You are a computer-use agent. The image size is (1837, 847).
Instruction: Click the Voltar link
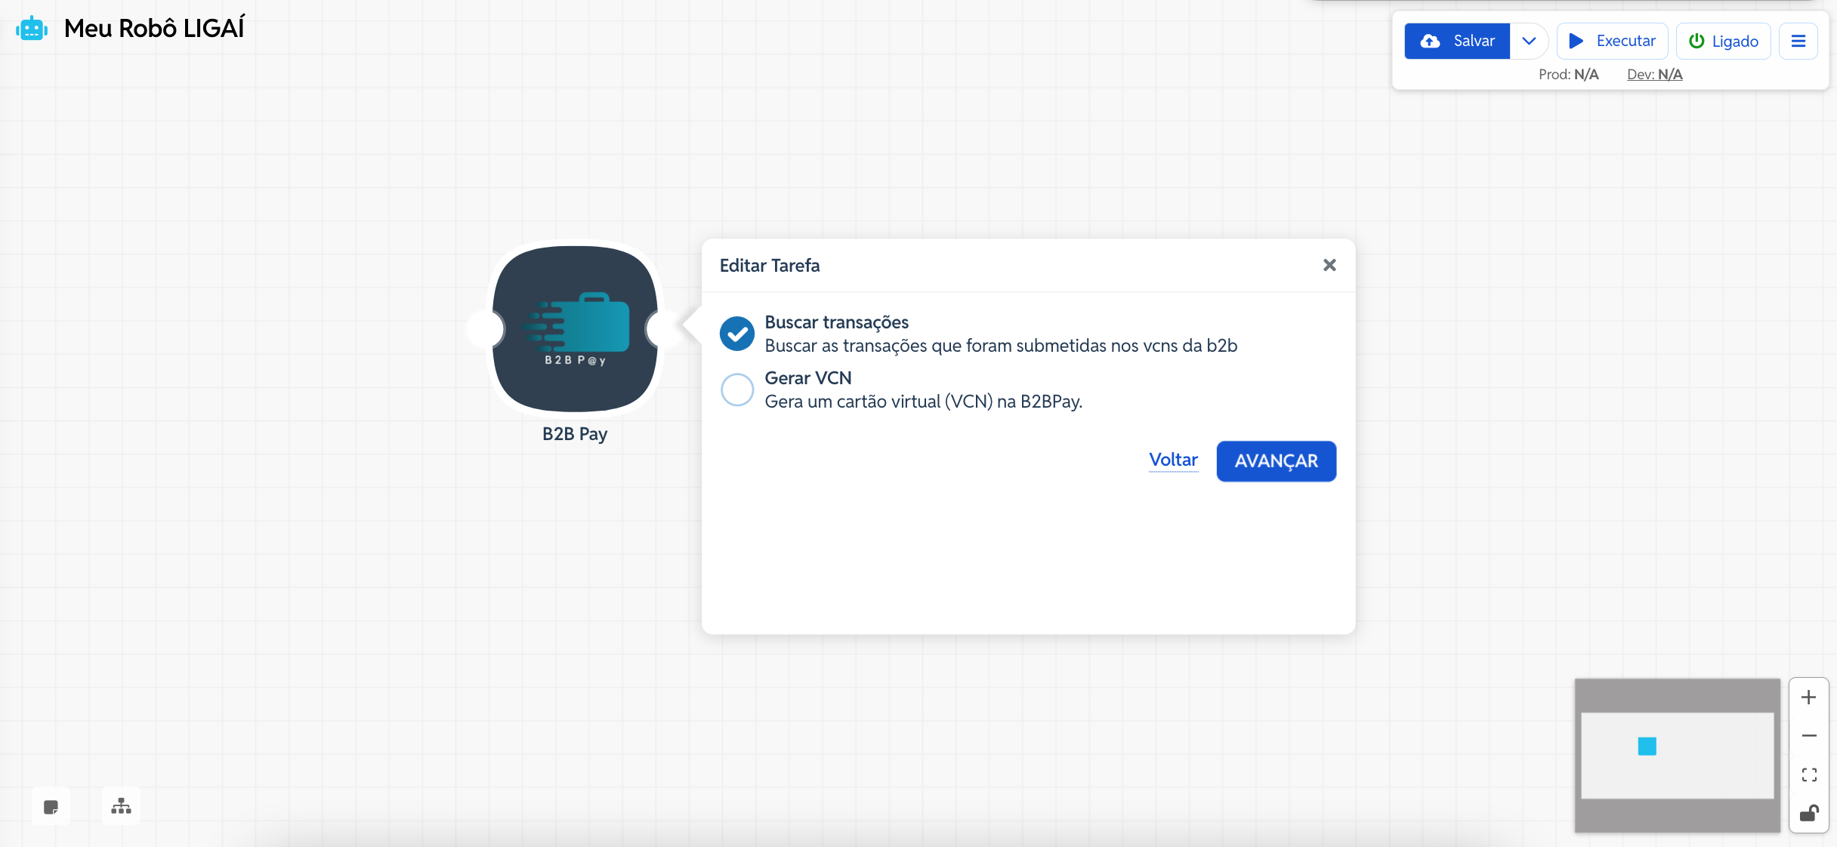click(1173, 460)
